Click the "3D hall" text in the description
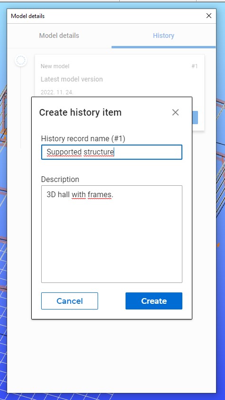 click(58, 195)
